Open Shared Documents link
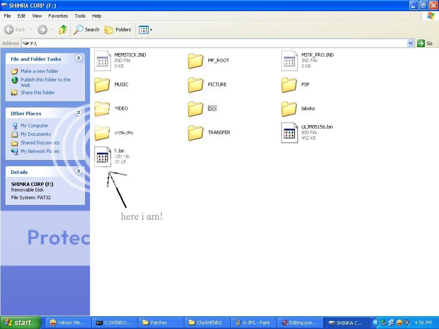439x329 pixels. pos(40,143)
